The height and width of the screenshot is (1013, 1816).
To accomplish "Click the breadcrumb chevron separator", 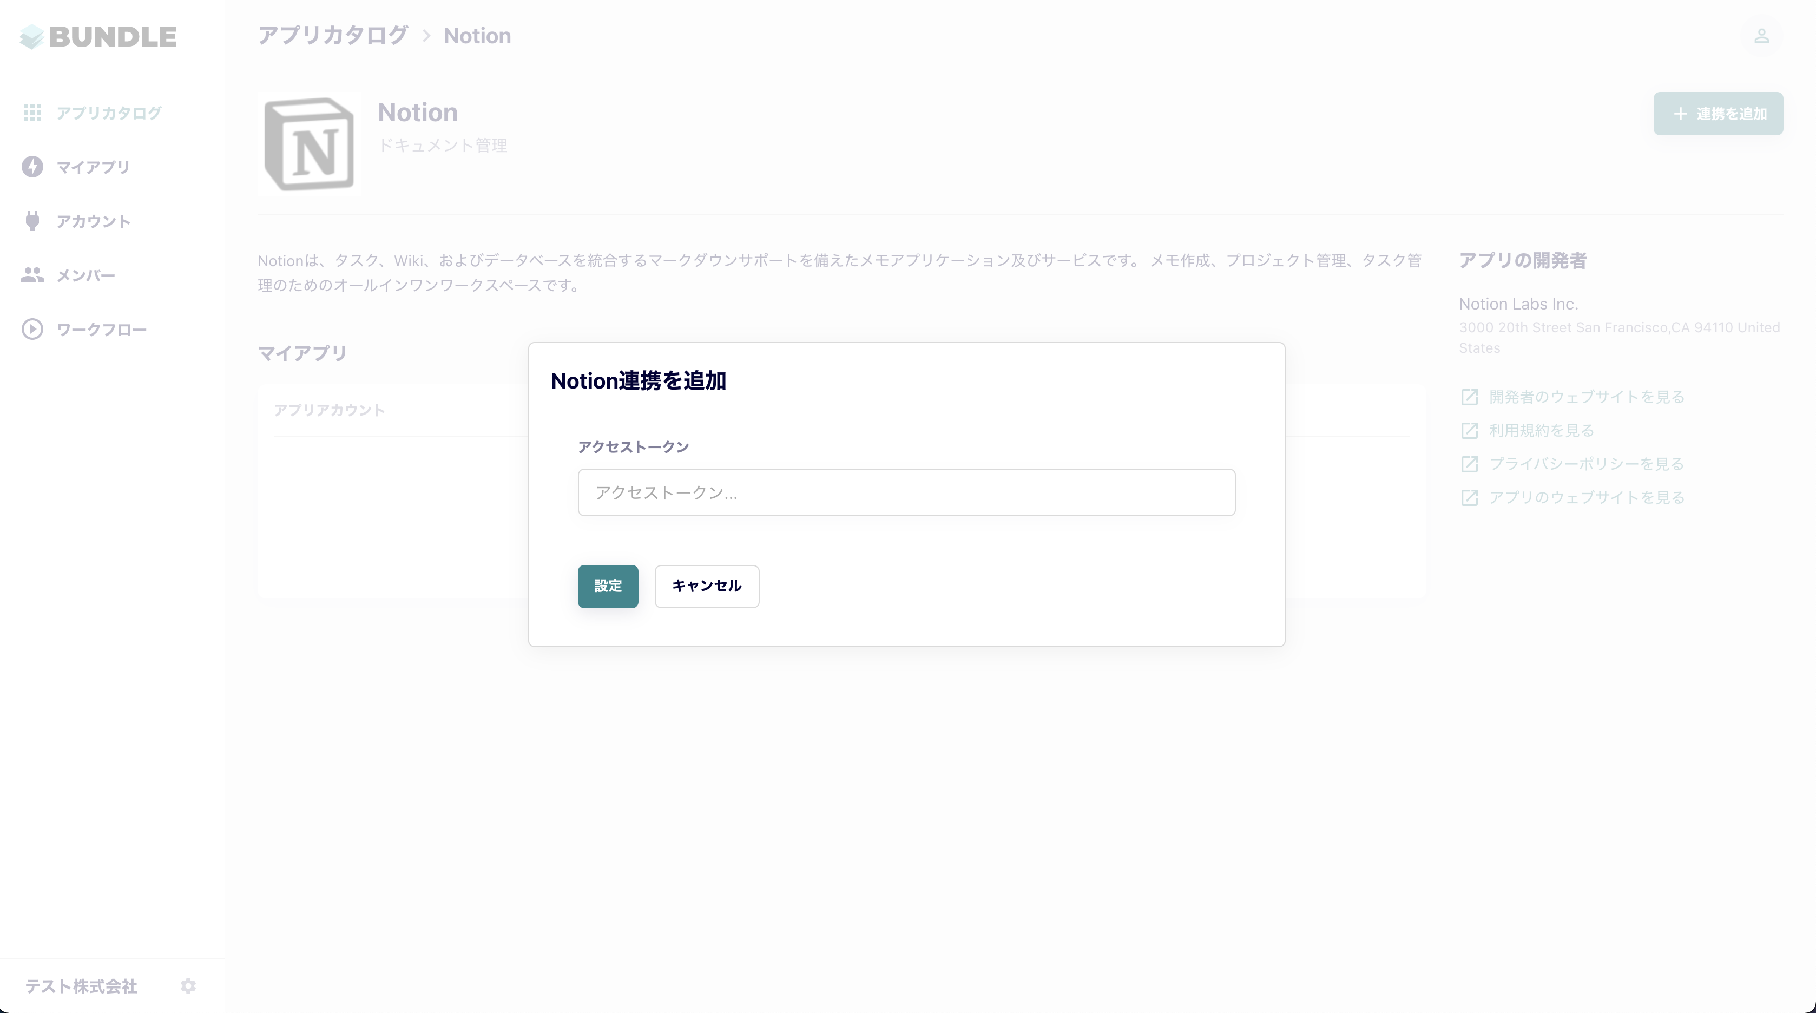I will click(x=426, y=36).
